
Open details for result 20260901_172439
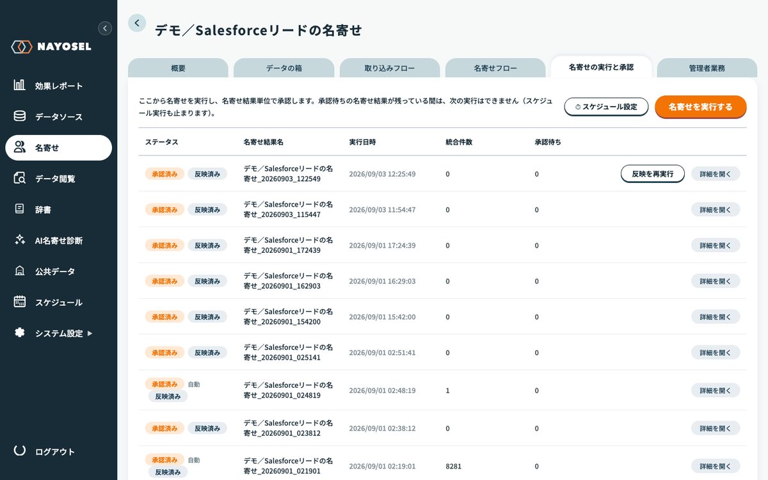tap(716, 245)
